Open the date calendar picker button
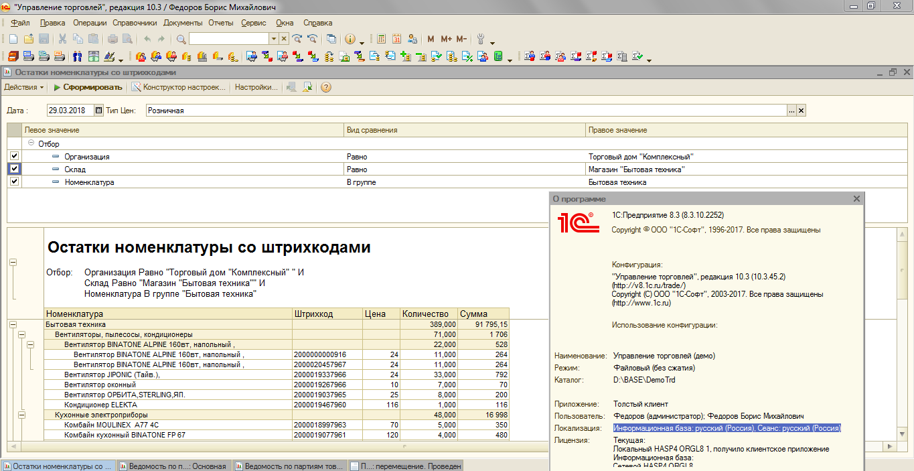 [x=99, y=111]
